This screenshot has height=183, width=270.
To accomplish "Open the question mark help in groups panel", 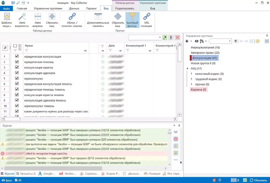I will pyautogui.click(x=235, y=41).
